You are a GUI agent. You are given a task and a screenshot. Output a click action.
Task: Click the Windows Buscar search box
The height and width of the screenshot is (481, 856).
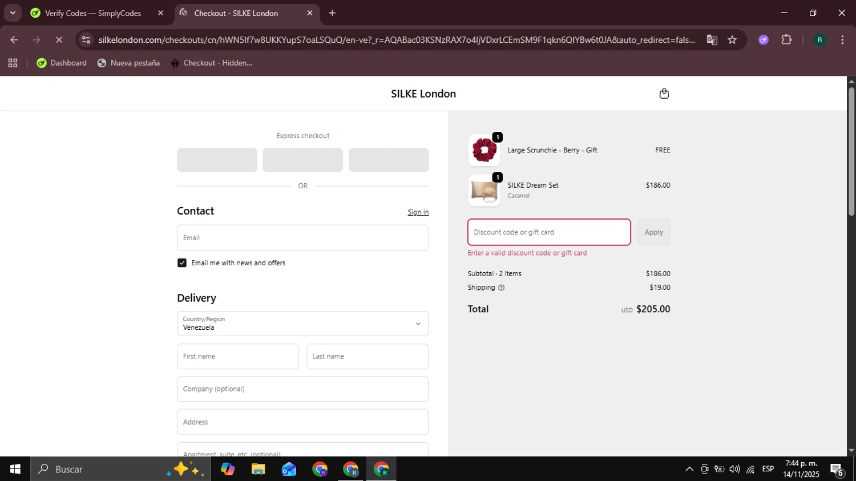point(120,469)
